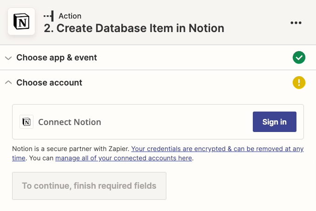Viewport: 316px width, 211px height.
Task: Click the dashed action step icon
Action: click(49, 16)
